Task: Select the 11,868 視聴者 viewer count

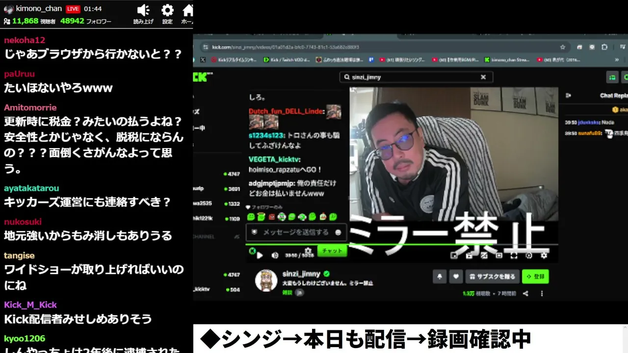Action: coord(29,21)
